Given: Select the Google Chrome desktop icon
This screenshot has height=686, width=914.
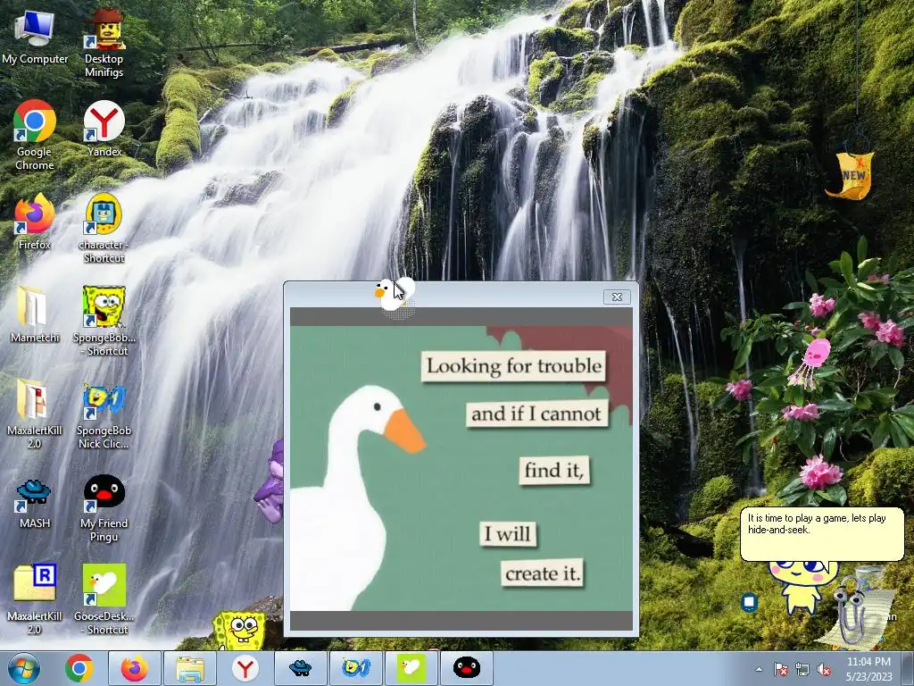Looking at the screenshot, I should (x=35, y=136).
